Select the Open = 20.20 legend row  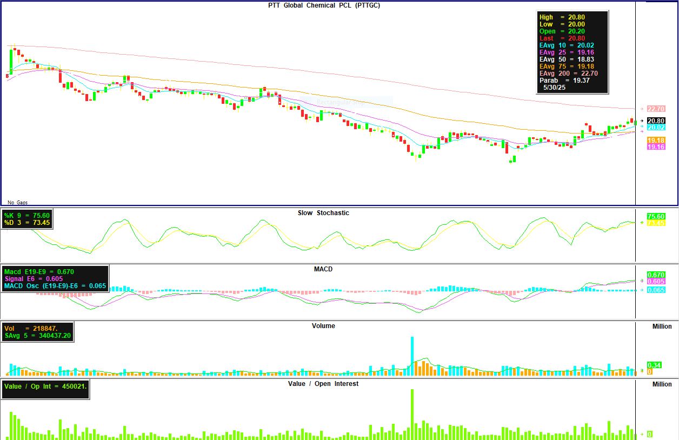(562, 31)
